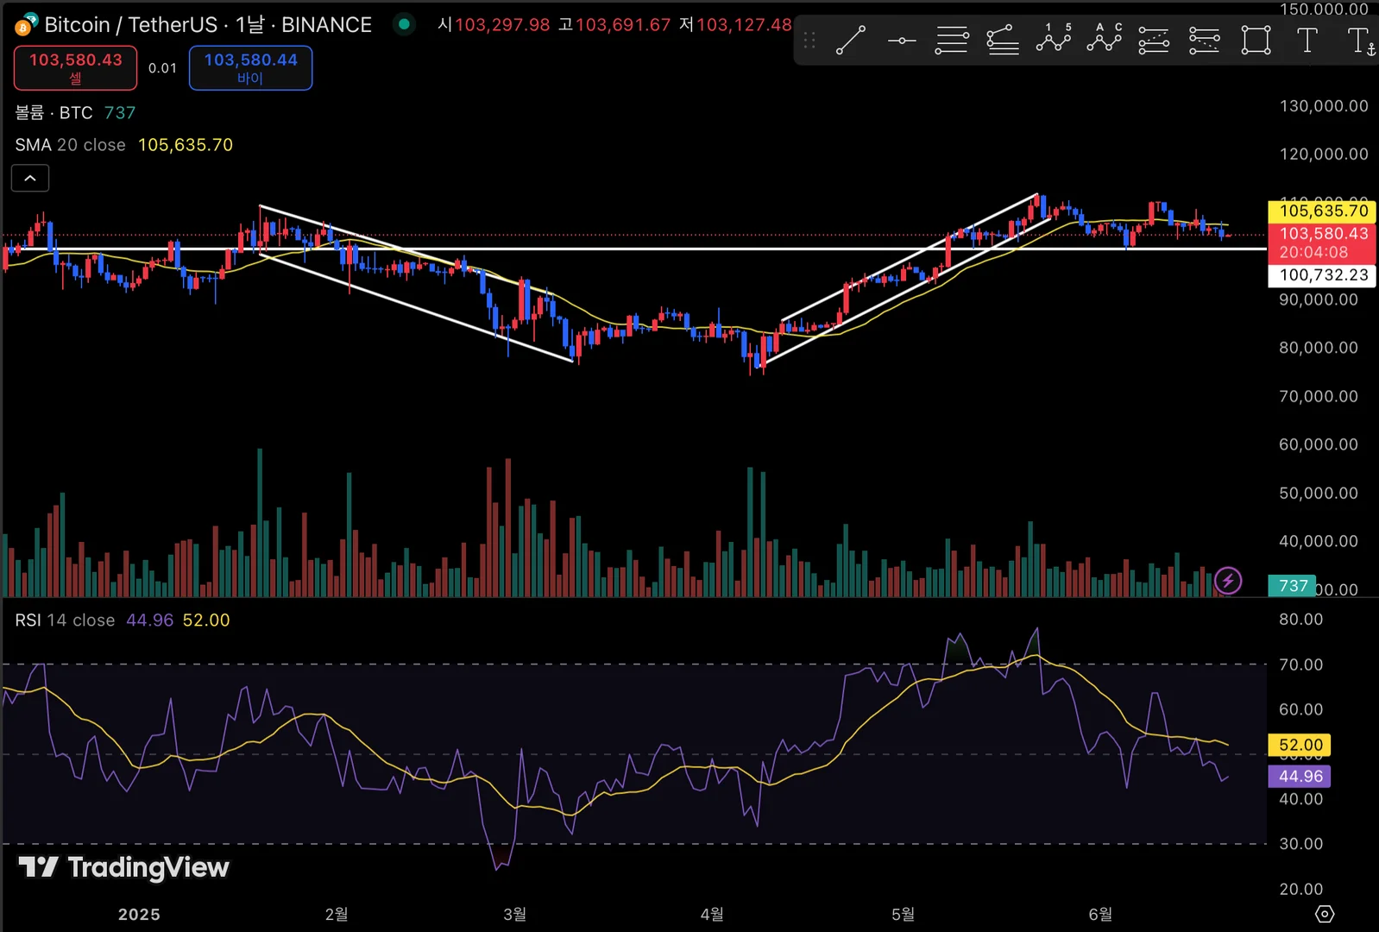Click the 2월 time axis label
The image size is (1379, 932).
[337, 915]
